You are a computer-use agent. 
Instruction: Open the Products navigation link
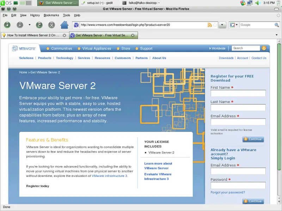point(45,58)
